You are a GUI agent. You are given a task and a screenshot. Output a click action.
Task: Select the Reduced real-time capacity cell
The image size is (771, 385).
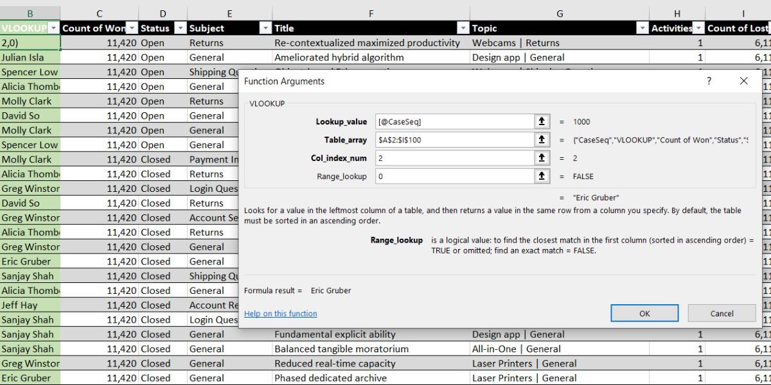pos(371,363)
